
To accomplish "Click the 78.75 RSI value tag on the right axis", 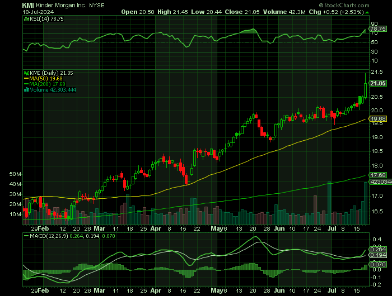I will (378, 29).
